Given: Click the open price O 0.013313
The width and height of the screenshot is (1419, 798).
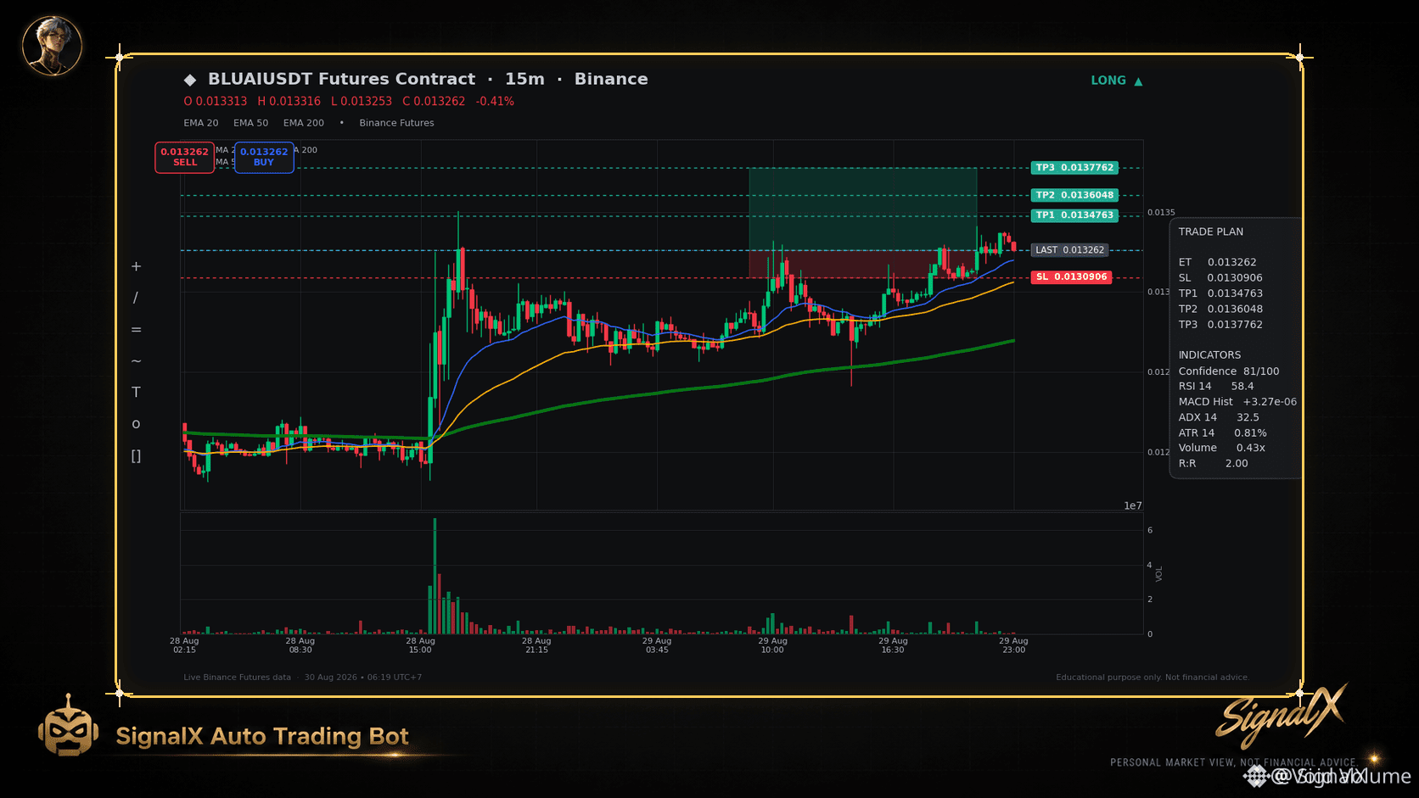Looking at the screenshot, I should tap(216, 101).
